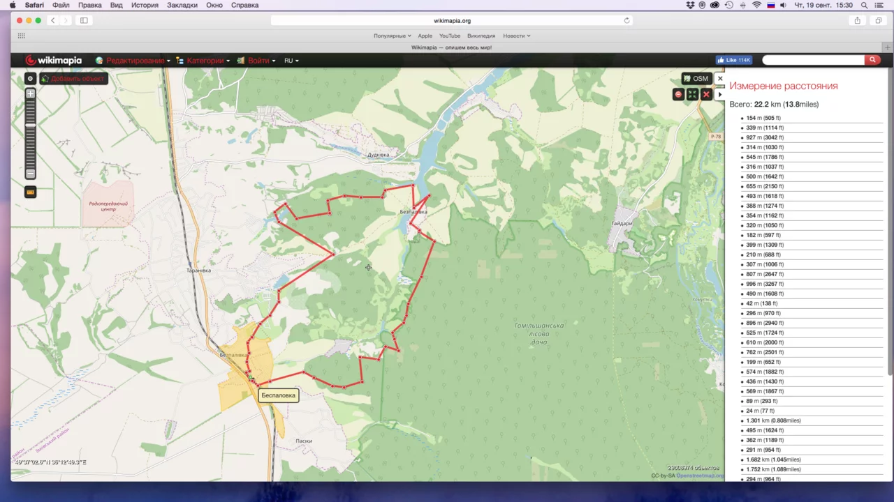Expand the Популярные bookmarks folder
894x502 pixels.
click(393, 36)
